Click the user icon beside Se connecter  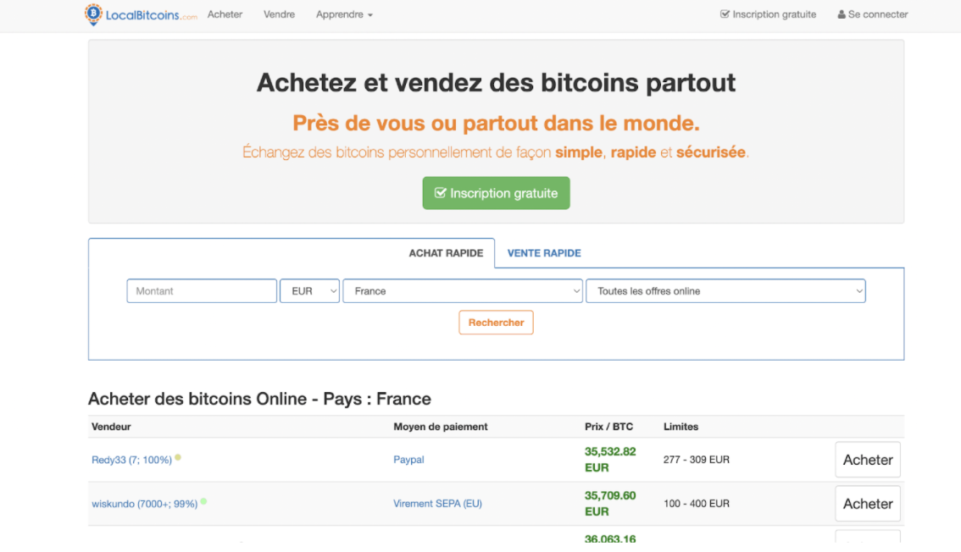coord(842,14)
